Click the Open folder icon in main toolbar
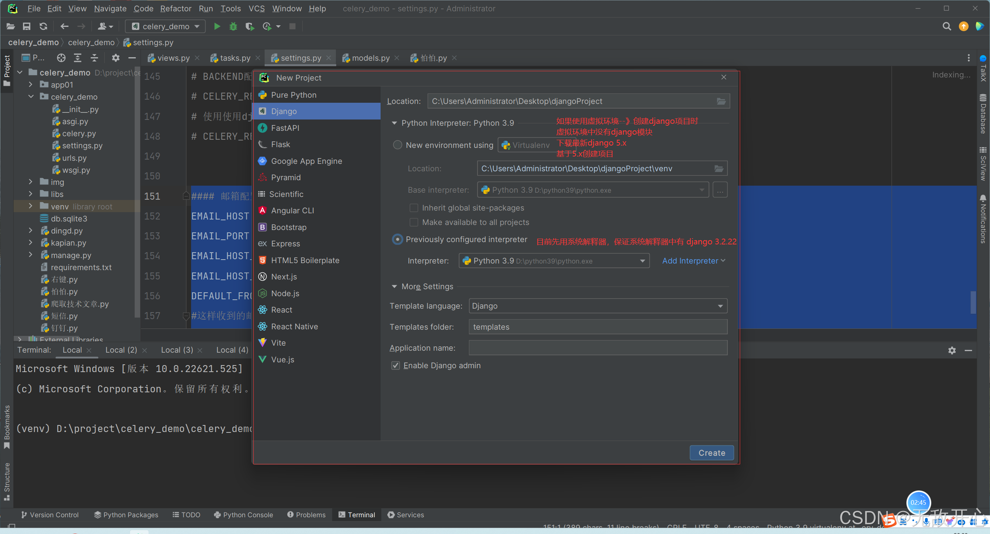 click(x=11, y=26)
